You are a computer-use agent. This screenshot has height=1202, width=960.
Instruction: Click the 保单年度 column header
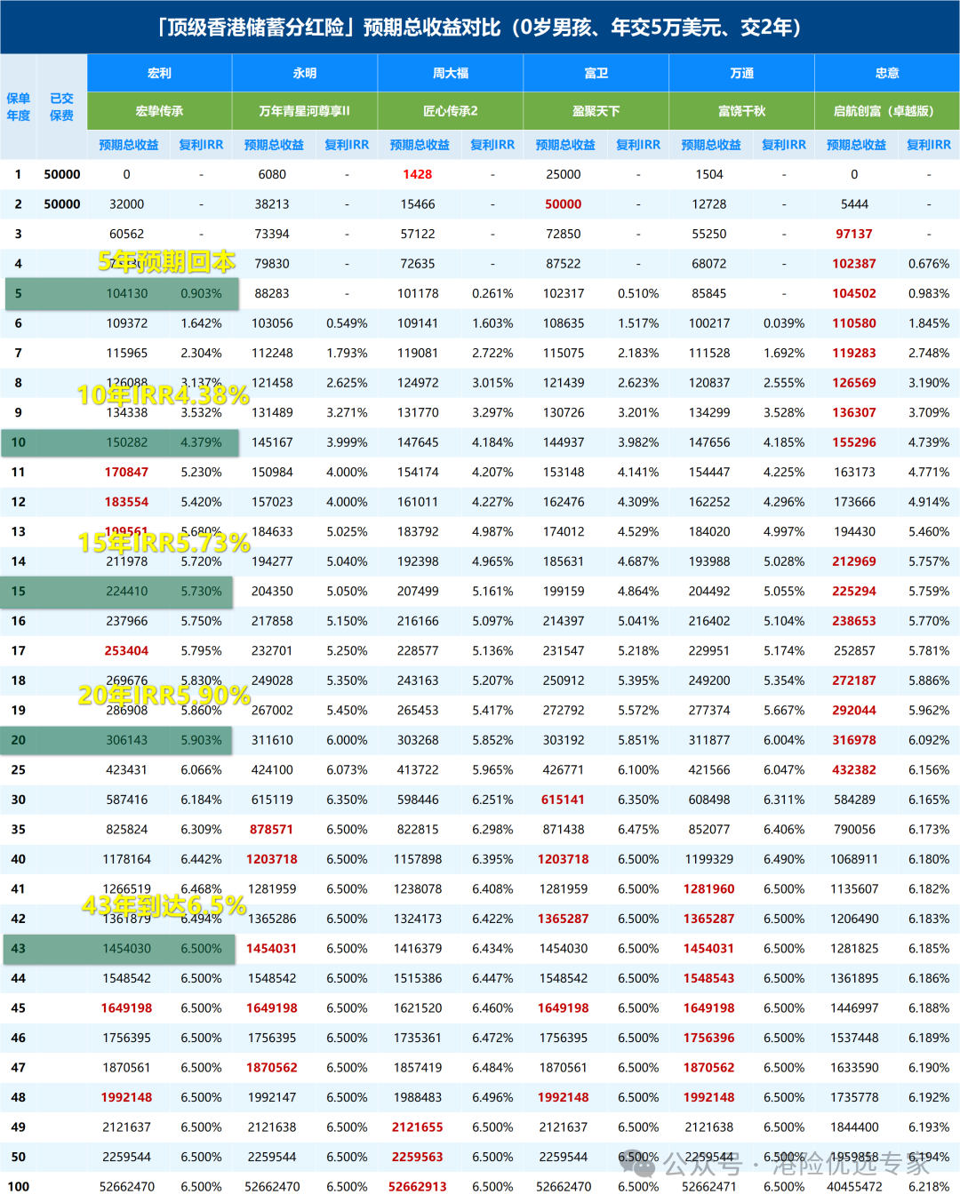pyautogui.click(x=19, y=107)
